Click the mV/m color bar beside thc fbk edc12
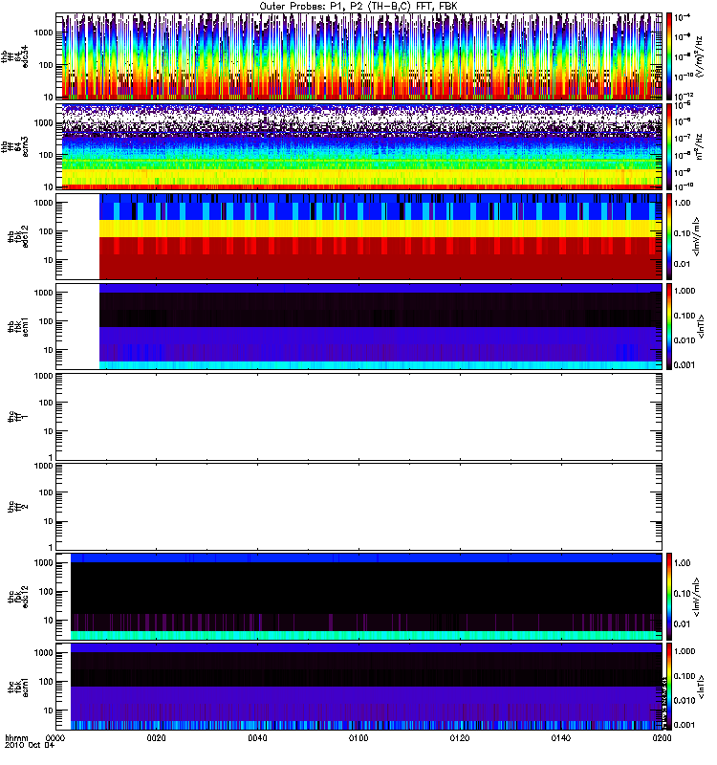717x765 pixels. pyautogui.click(x=669, y=597)
